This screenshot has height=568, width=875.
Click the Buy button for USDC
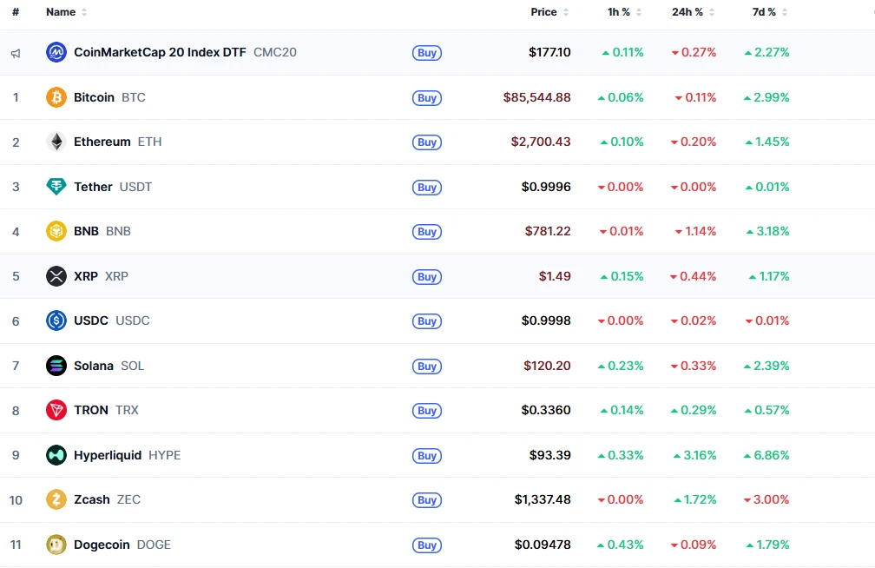tap(427, 321)
